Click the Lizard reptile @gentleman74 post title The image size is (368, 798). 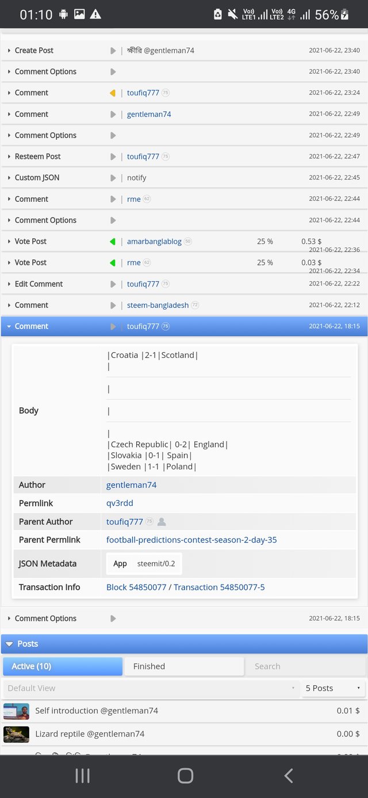(x=90, y=734)
